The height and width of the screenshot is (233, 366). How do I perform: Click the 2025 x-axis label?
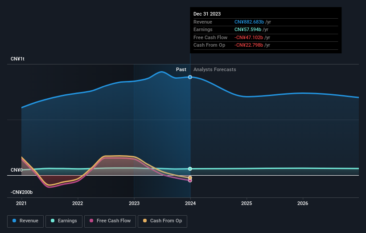point(247,203)
